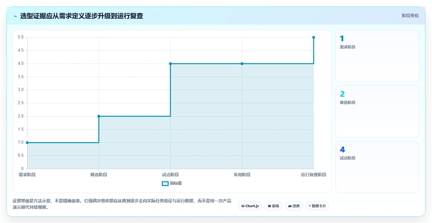Click the Chart.js tag button

point(250,206)
